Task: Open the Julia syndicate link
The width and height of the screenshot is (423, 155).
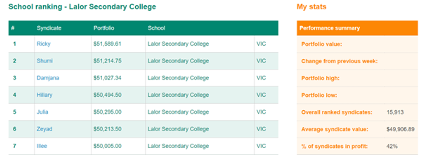Action: pos(43,112)
